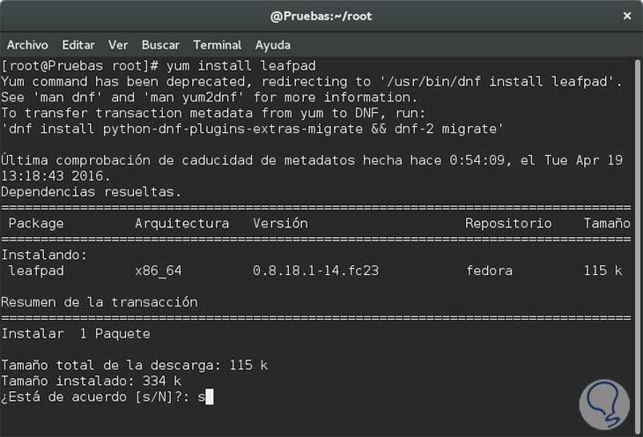Open the Editar menu

[x=78, y=45]
